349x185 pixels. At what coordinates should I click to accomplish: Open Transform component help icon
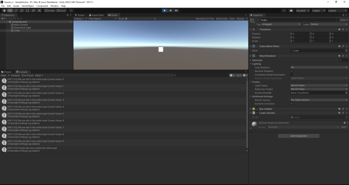(339, 29)
